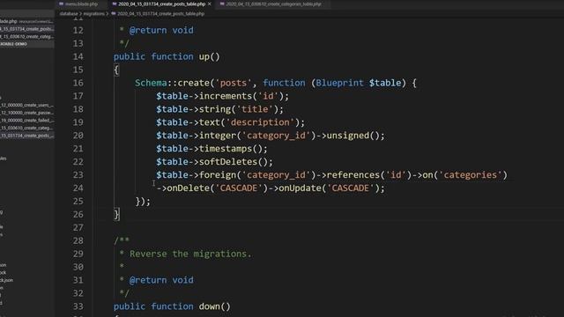564x317 pixels.
Task: Click '@return void' on line 12
Action: pyautogui.click(x=161, y=30)
